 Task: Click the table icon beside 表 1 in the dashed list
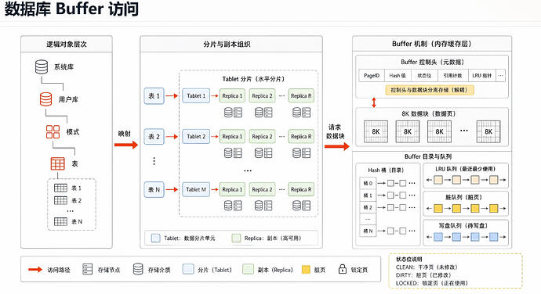pos(60,188)
